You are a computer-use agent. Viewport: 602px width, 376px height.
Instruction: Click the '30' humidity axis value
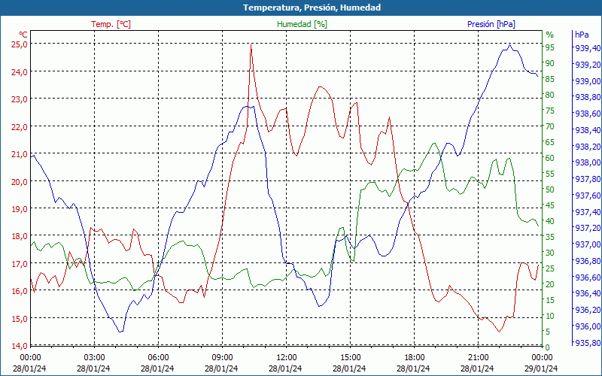(550, 253)
